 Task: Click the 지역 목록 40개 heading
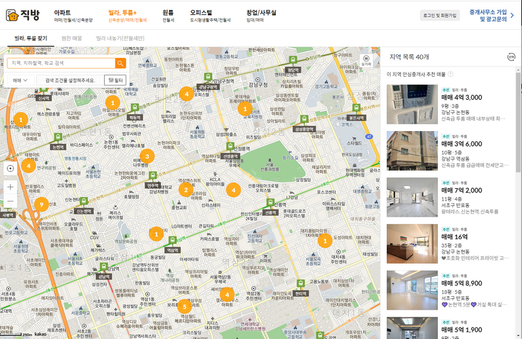coord(409,57)
